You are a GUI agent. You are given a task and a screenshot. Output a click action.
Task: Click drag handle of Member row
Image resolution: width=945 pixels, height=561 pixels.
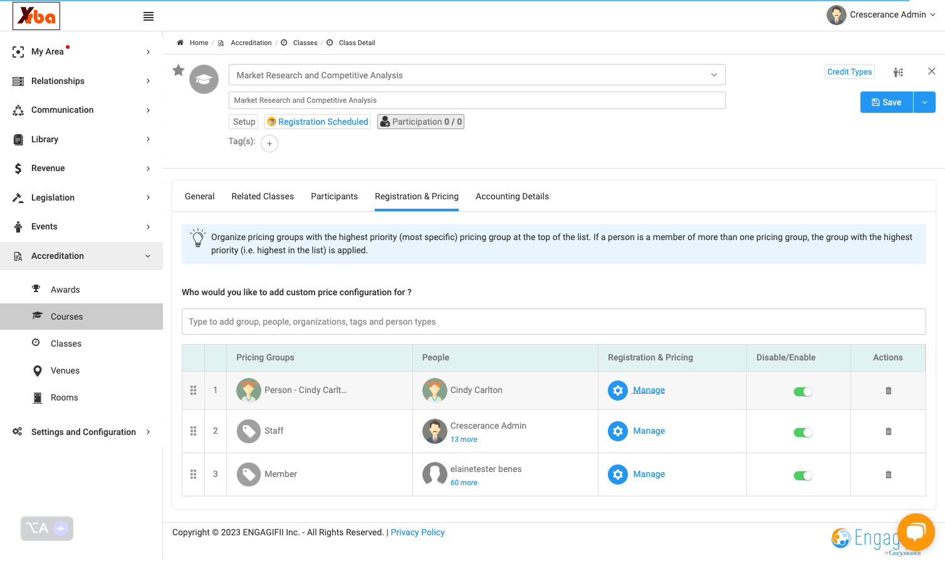point(193,474)
